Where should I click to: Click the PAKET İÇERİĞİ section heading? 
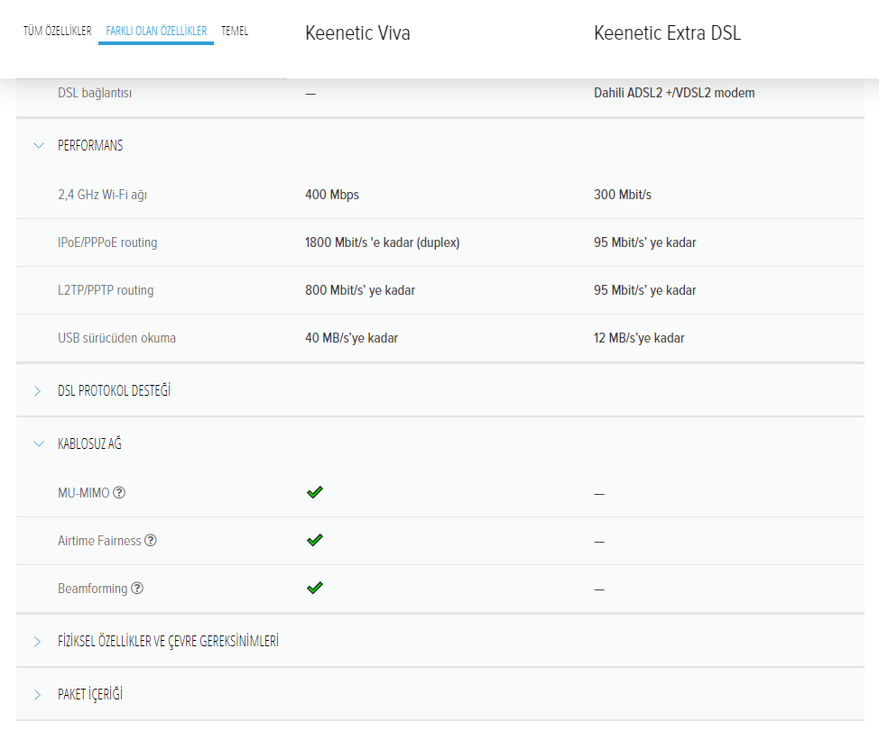[x=90, y=694]
